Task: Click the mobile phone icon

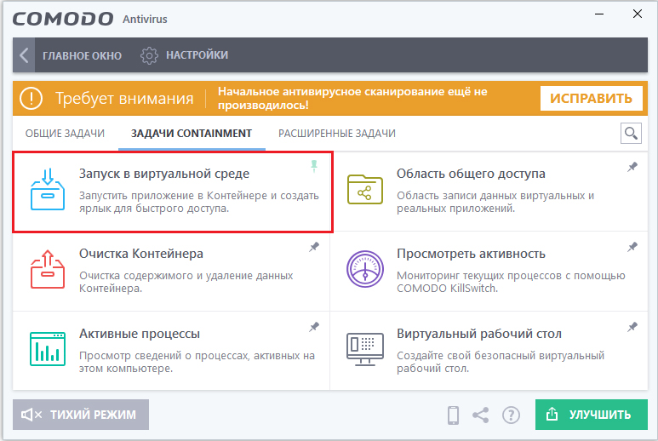Action: pyautogui.click(x=453, y=415)
